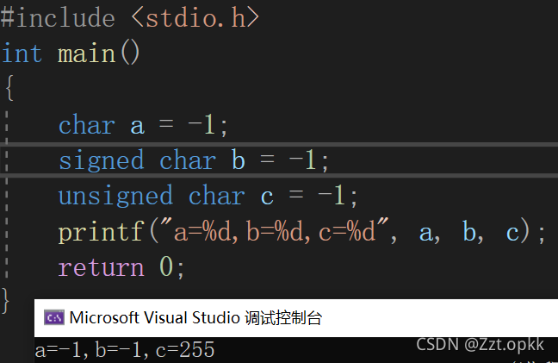
Task: Click the format string "a=%d, b=%d, c=%d"
Action: 274,231
